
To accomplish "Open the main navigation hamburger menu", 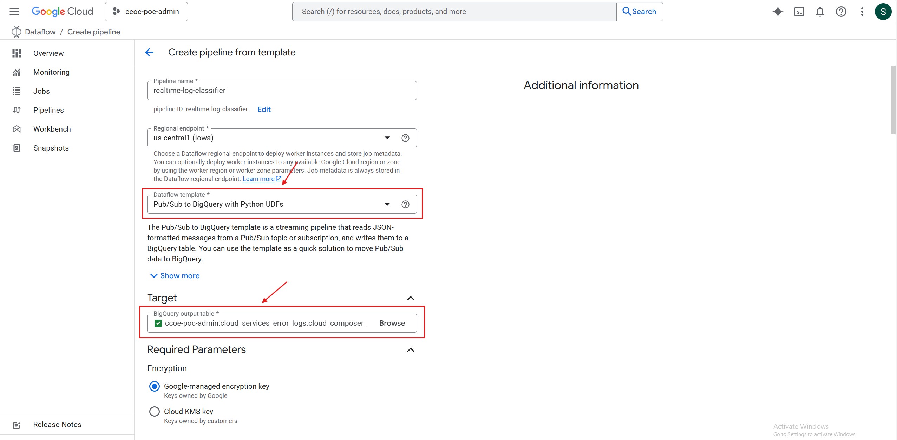I will click(x=14, y=12).
